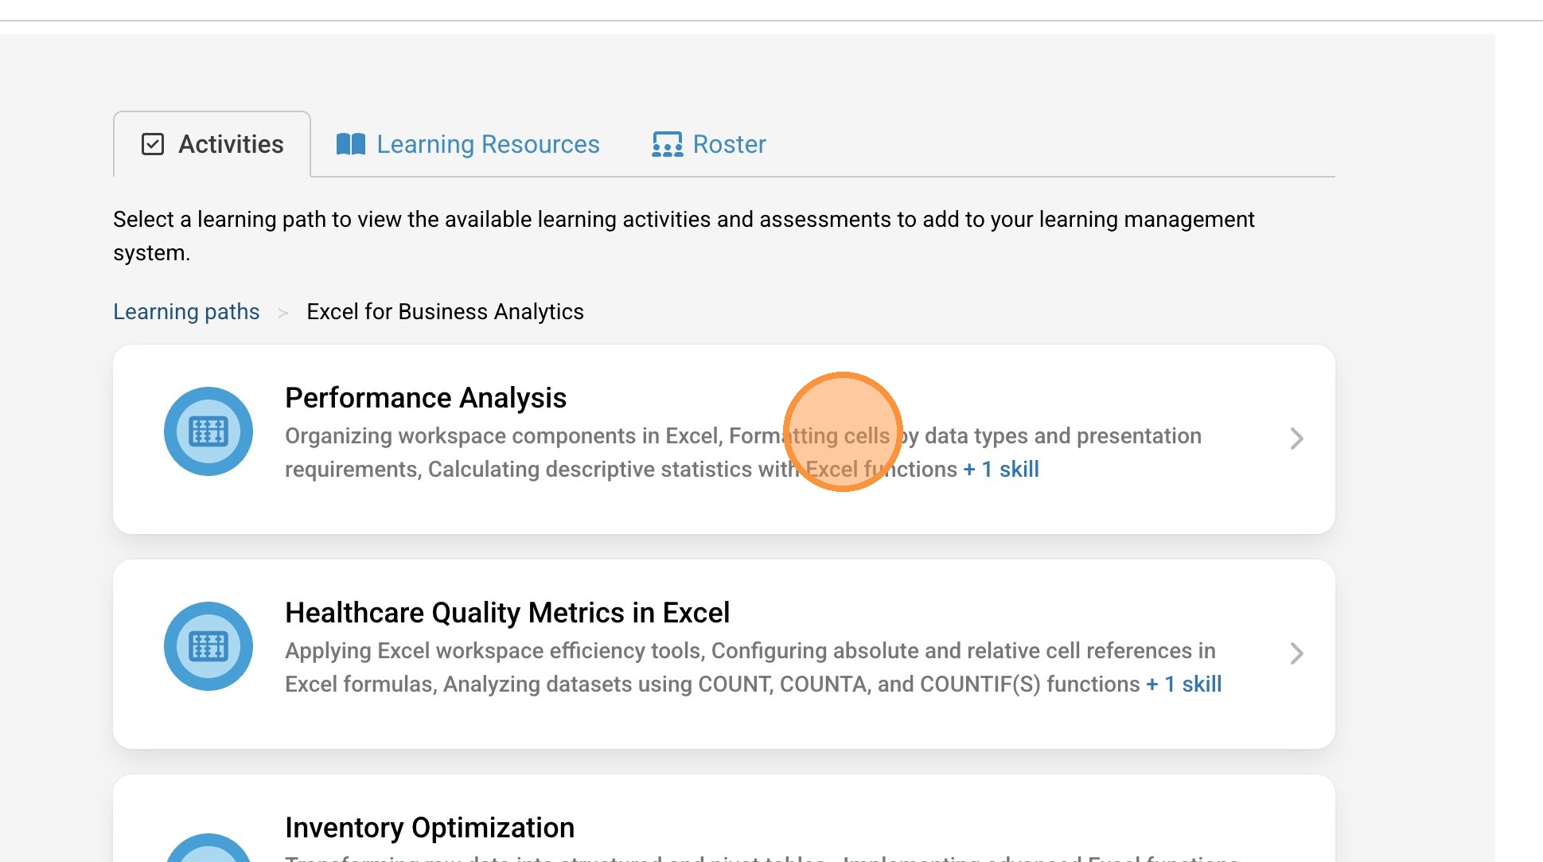Click the Excel for Business Analytics breadcrumb
Viewport: 1543px width, 862px height.
445,311
